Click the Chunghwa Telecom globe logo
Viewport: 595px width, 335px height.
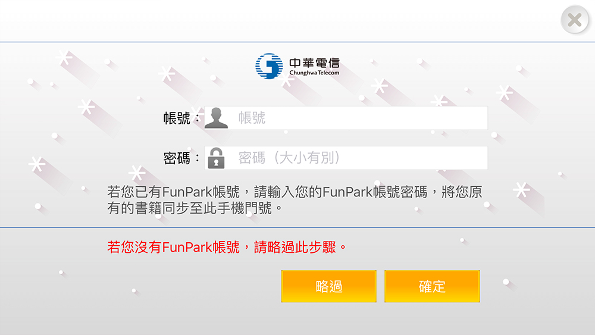269,66
